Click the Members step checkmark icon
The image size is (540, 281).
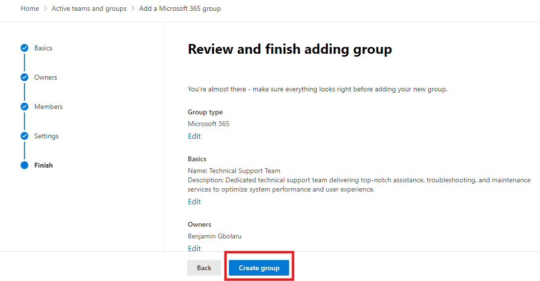[x=24, y=107]
